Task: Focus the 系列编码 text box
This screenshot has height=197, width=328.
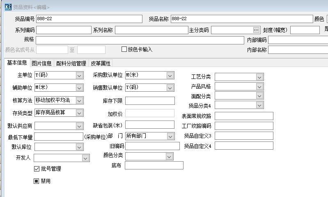Action: point(64,30)
